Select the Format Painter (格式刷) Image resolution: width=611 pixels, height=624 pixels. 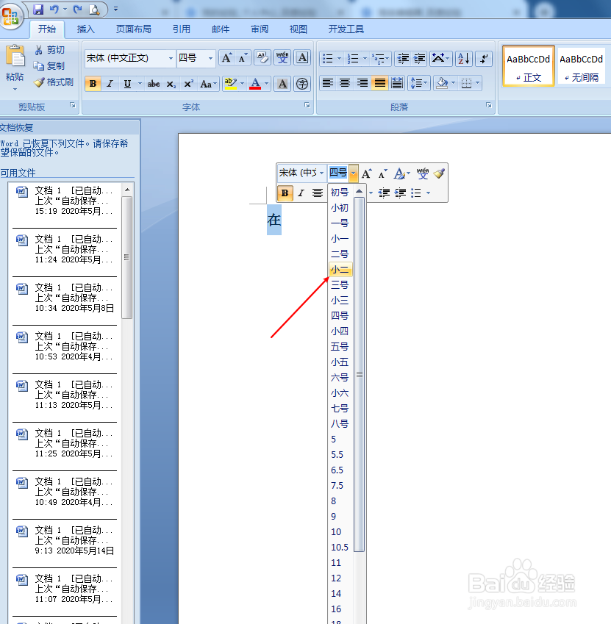click(54, 82)
